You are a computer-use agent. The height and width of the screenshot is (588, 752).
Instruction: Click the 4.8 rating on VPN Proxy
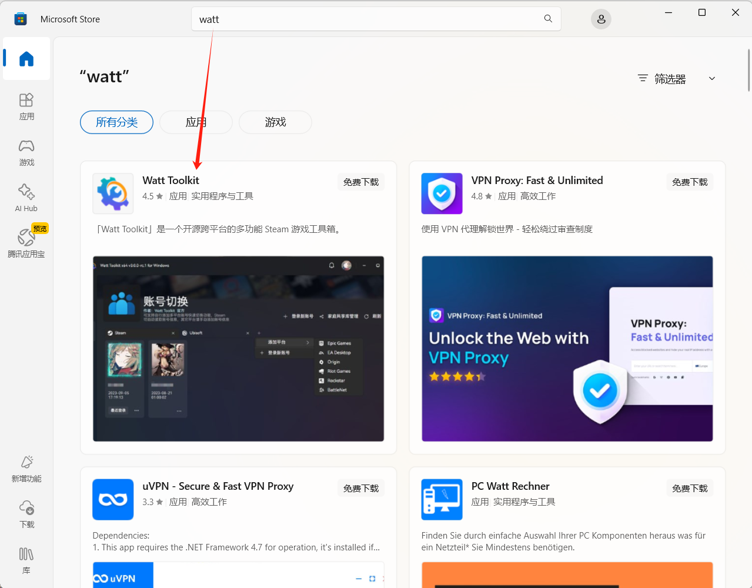click(481, 196)
